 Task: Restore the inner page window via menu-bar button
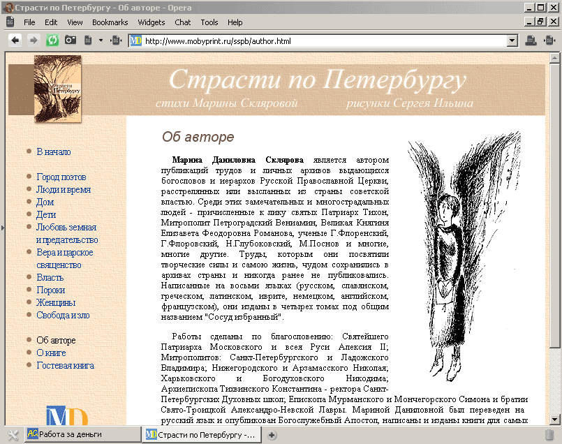coord(540,22)
